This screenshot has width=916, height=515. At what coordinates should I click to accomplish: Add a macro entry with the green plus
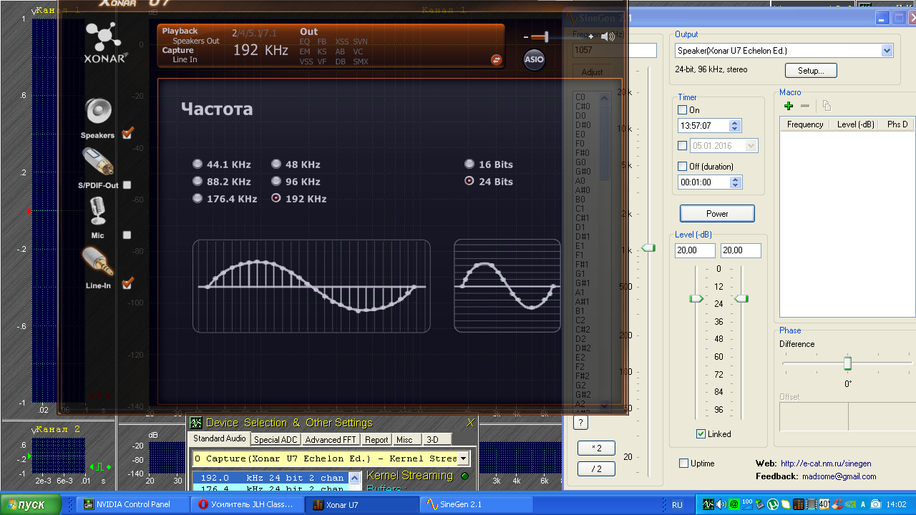tap(789, 106)
